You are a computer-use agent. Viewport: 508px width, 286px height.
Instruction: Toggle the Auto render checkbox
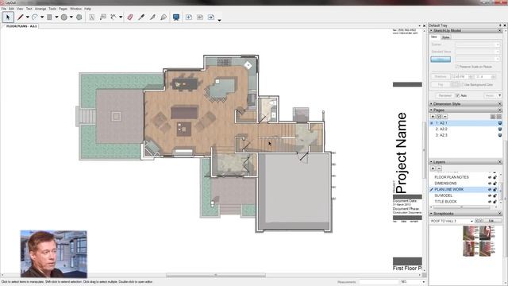[x=457, y=95]
